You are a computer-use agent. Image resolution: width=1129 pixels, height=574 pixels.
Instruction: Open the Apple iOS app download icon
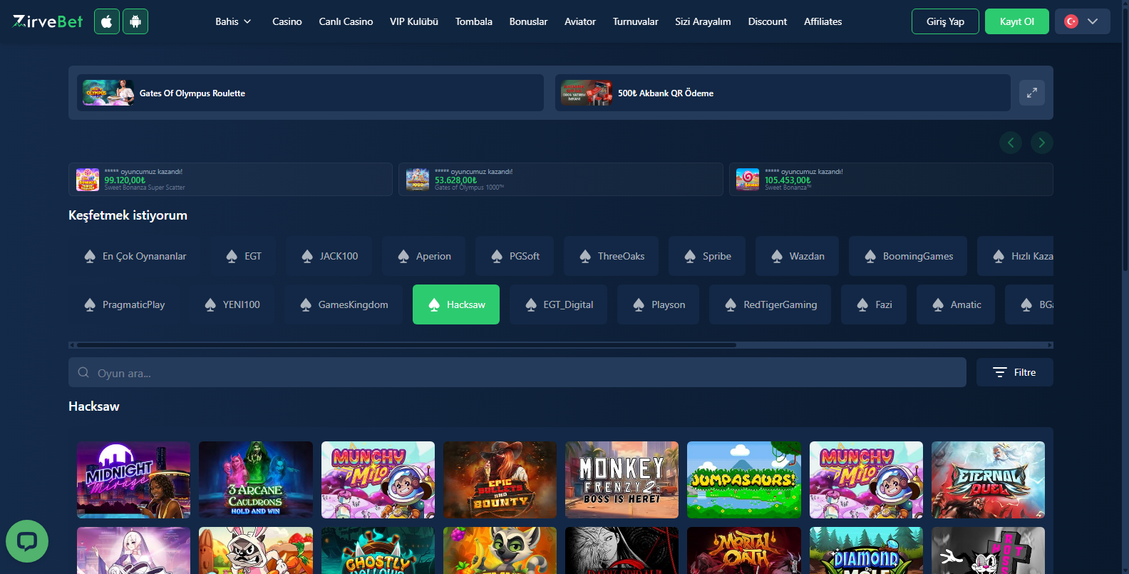[x=107, y=21]
